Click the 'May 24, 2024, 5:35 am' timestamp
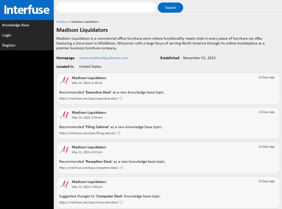This screenshot has height=209, width=282. 87,118
